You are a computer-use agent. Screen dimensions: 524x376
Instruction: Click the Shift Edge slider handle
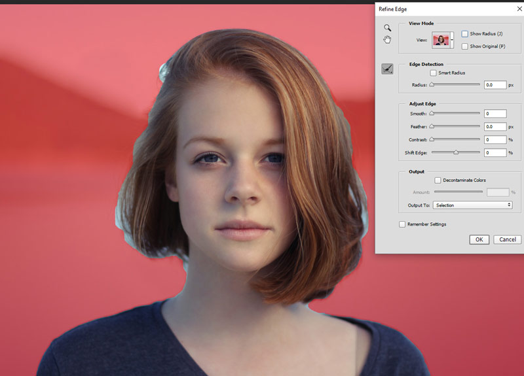pyautogui.click(x=456, y=152)
